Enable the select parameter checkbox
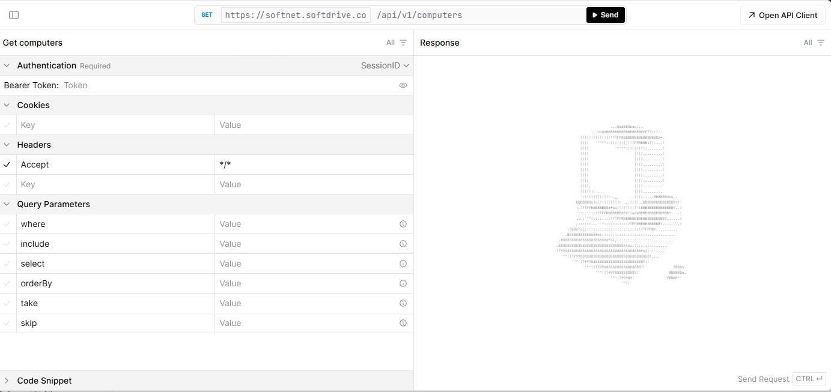This screenshot has height=392, width=831. coord(7,264)
